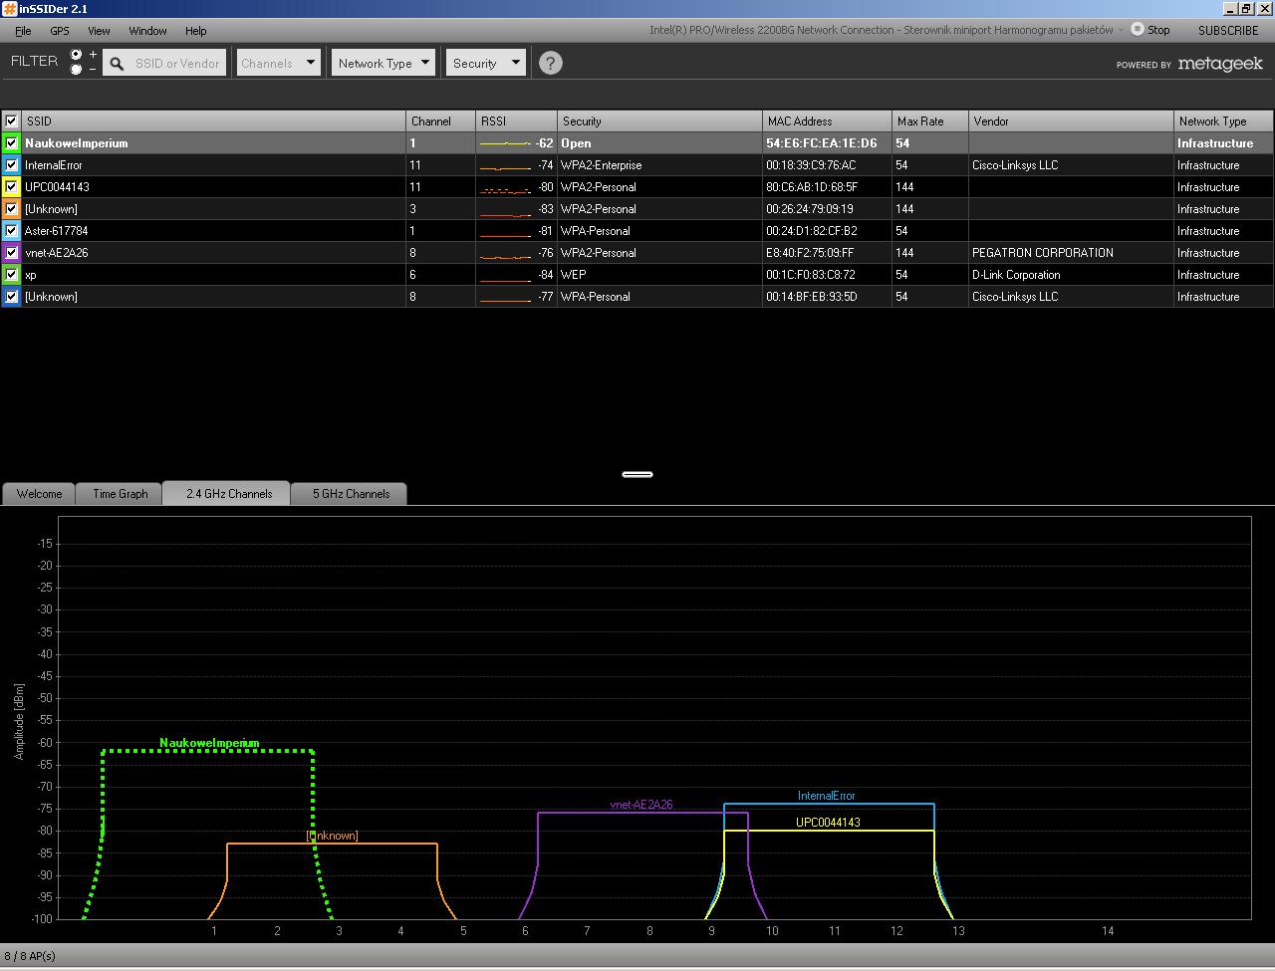Toggle the UPC0044143 row checkbox
1275x971 pixels.
12,187
